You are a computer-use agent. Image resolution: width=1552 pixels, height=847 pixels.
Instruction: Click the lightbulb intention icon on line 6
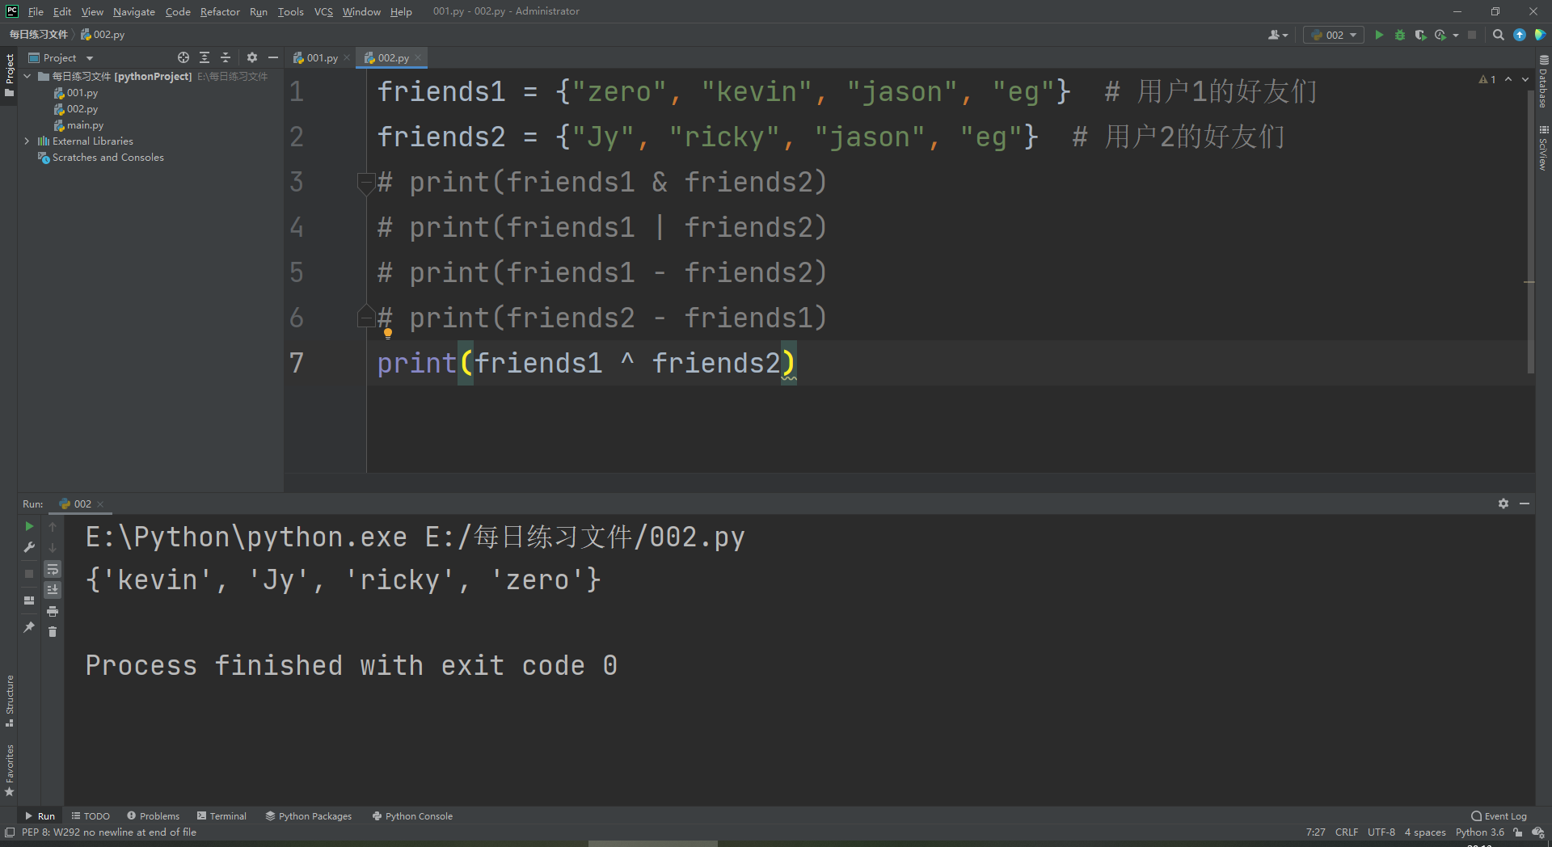point(388,333)
